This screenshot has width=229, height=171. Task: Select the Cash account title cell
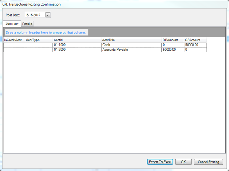(x=131, y=45)
